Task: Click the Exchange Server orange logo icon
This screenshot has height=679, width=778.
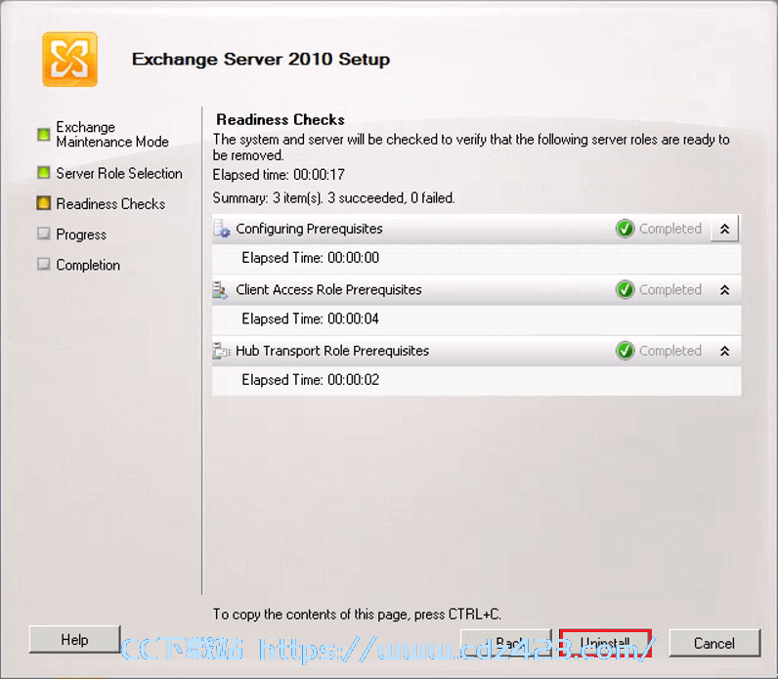Action: click(70, 60)
